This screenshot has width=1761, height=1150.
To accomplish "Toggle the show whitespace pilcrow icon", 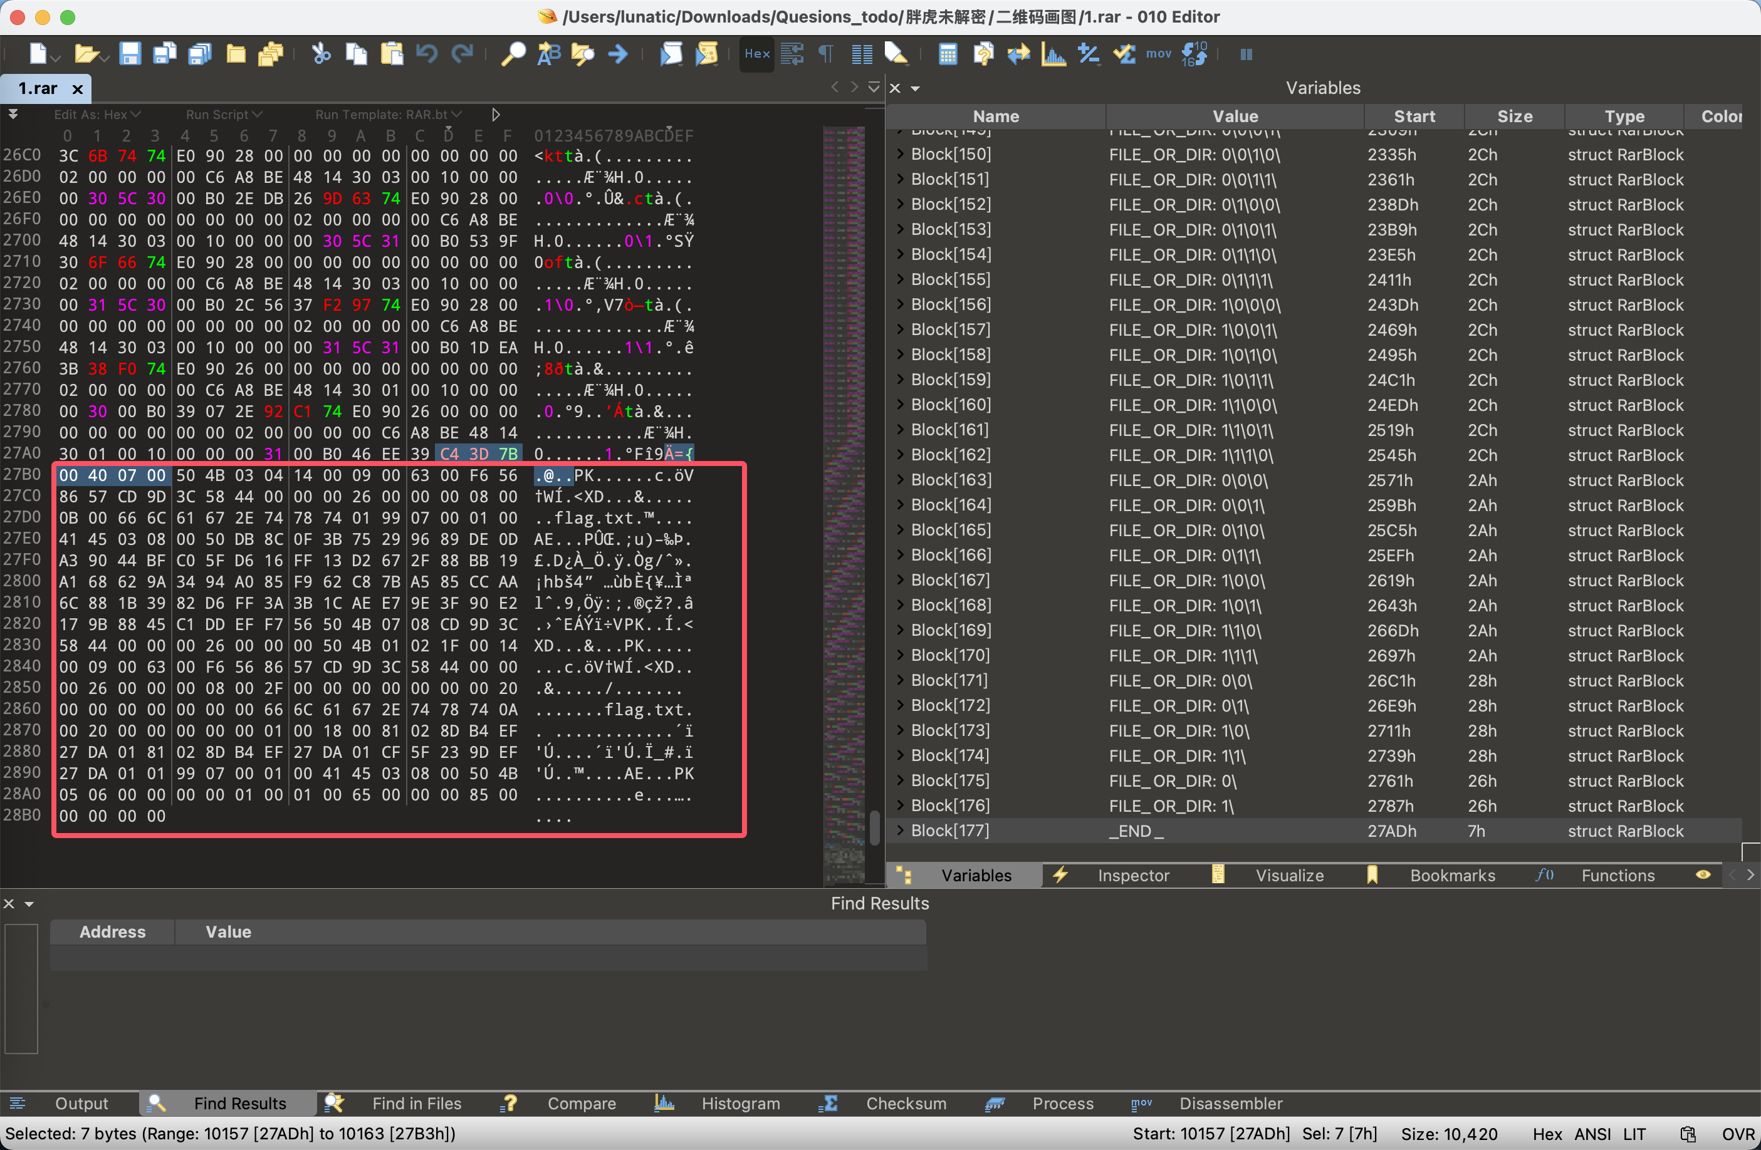I will (827, 54).
